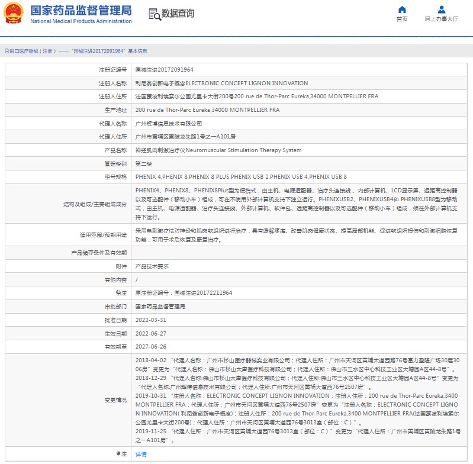Screen dimensions: 473x464
Task: Click the 代理人住所 address value
Action: [x=185, y=137]
